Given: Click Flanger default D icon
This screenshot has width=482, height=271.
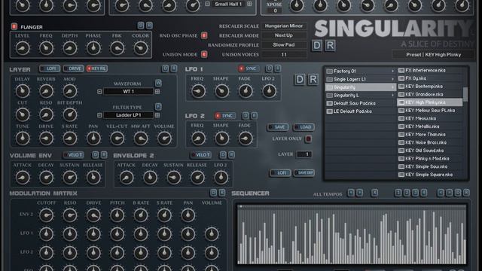Looking at the screenshot, I should (x=141, y=26).
